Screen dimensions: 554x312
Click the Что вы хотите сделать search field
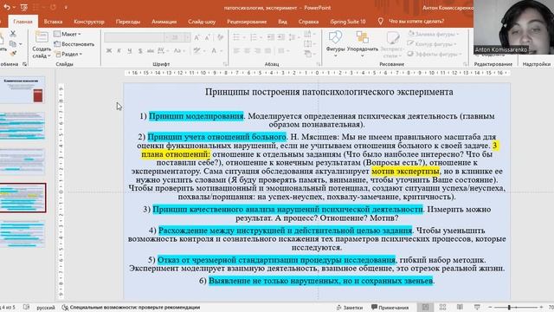tap(416, 21)
